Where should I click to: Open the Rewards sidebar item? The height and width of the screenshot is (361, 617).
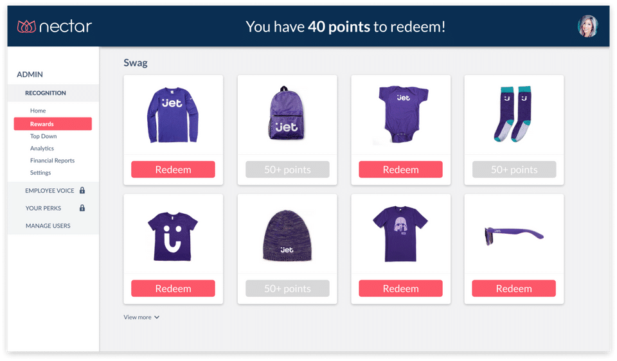(x=42, y=124)
